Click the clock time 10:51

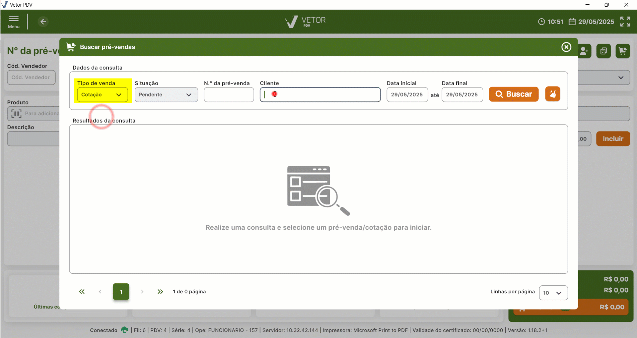tap(551, 22)
